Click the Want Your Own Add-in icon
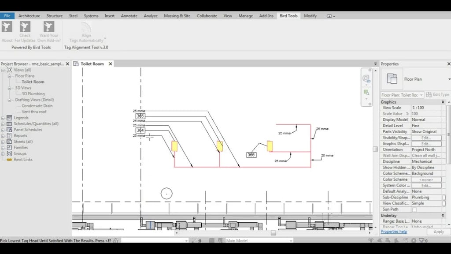 48,27
